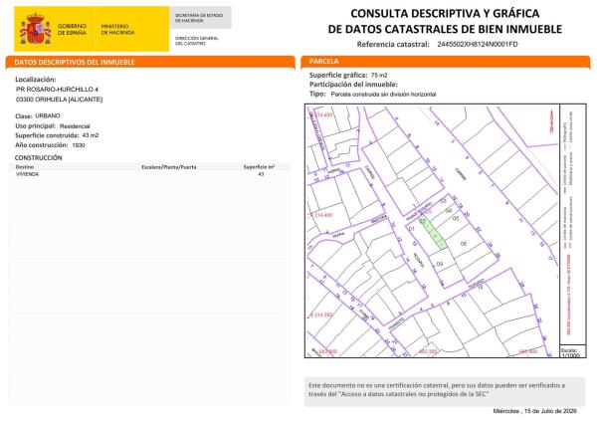The image size is (597, 421).
Task: Click the 'Superficie m²' column header
Action: (x=259, y=167)
